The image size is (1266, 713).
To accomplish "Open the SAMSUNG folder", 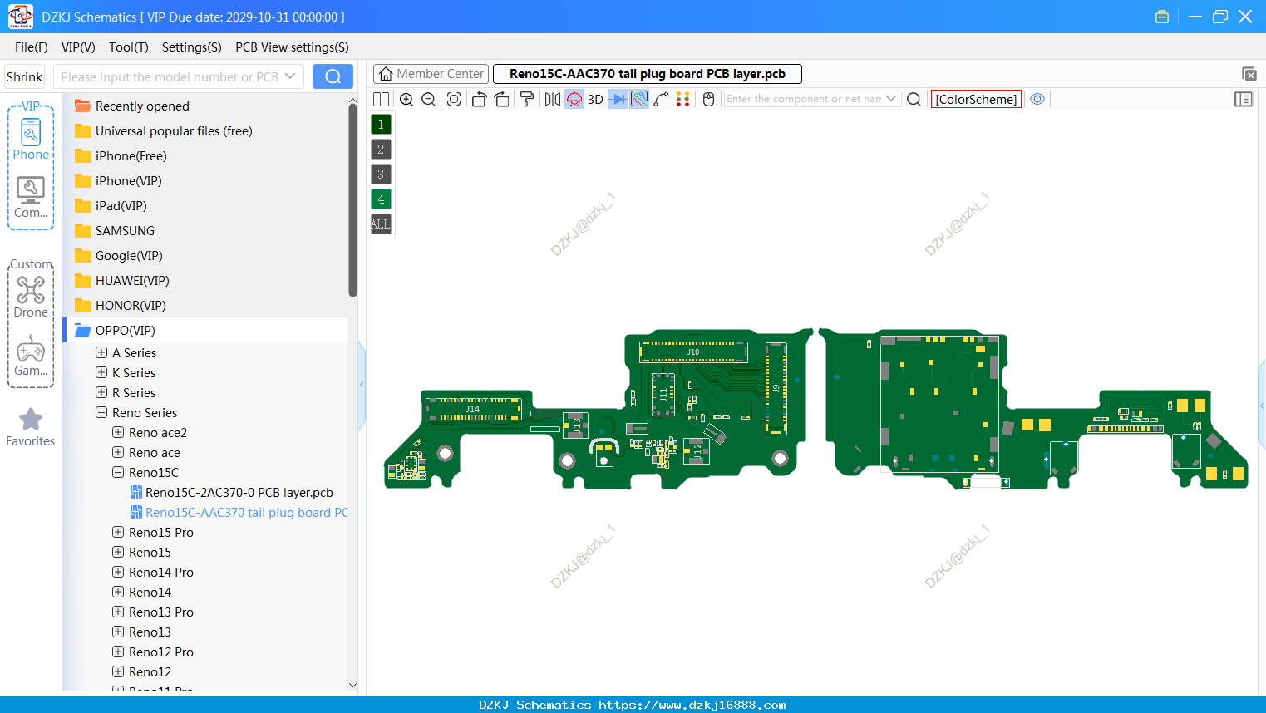I will (115, 231).
